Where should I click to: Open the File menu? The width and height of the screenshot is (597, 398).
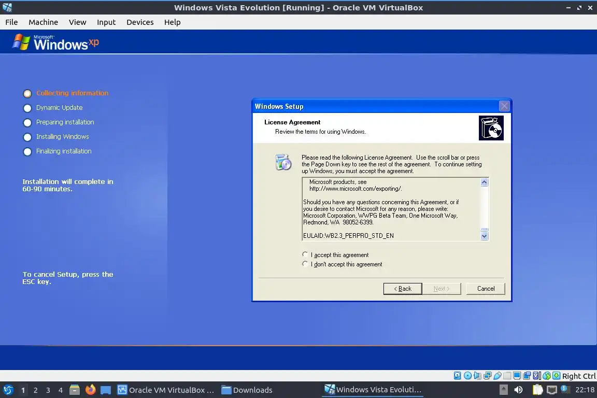pyautogui.click(x=11, y=22)
